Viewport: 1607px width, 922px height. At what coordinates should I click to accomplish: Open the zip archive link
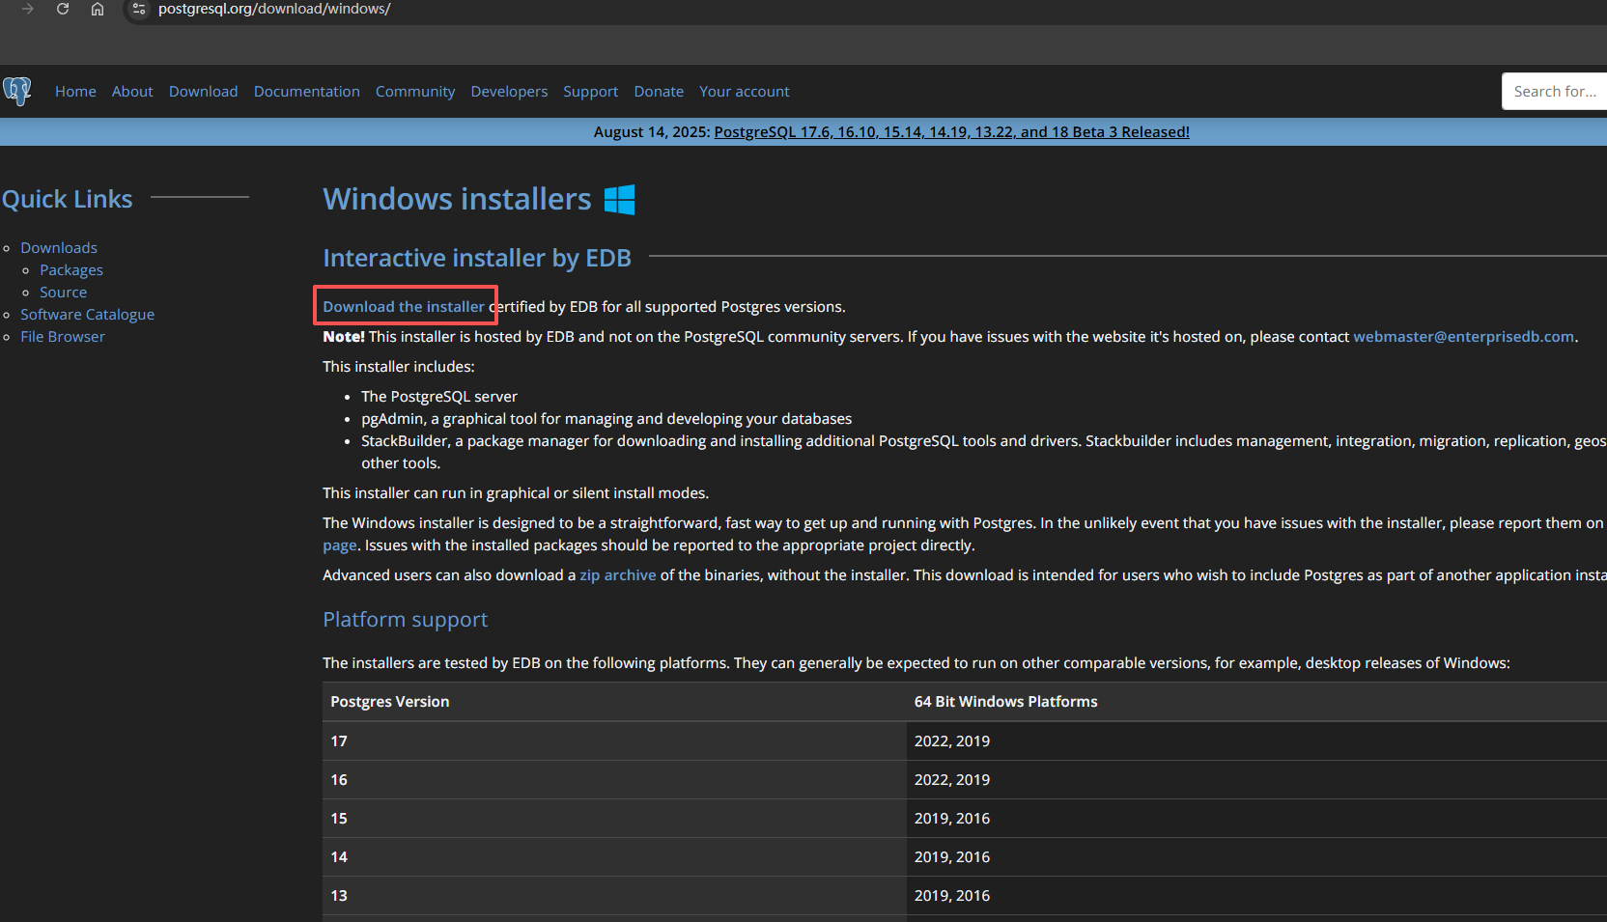pyautogui.click(x=618, y=575)
